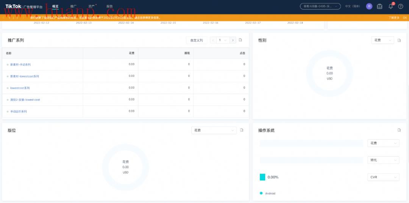Click 了解更多 in the orange banner
The image size is (409, 203).
(394, 18)
